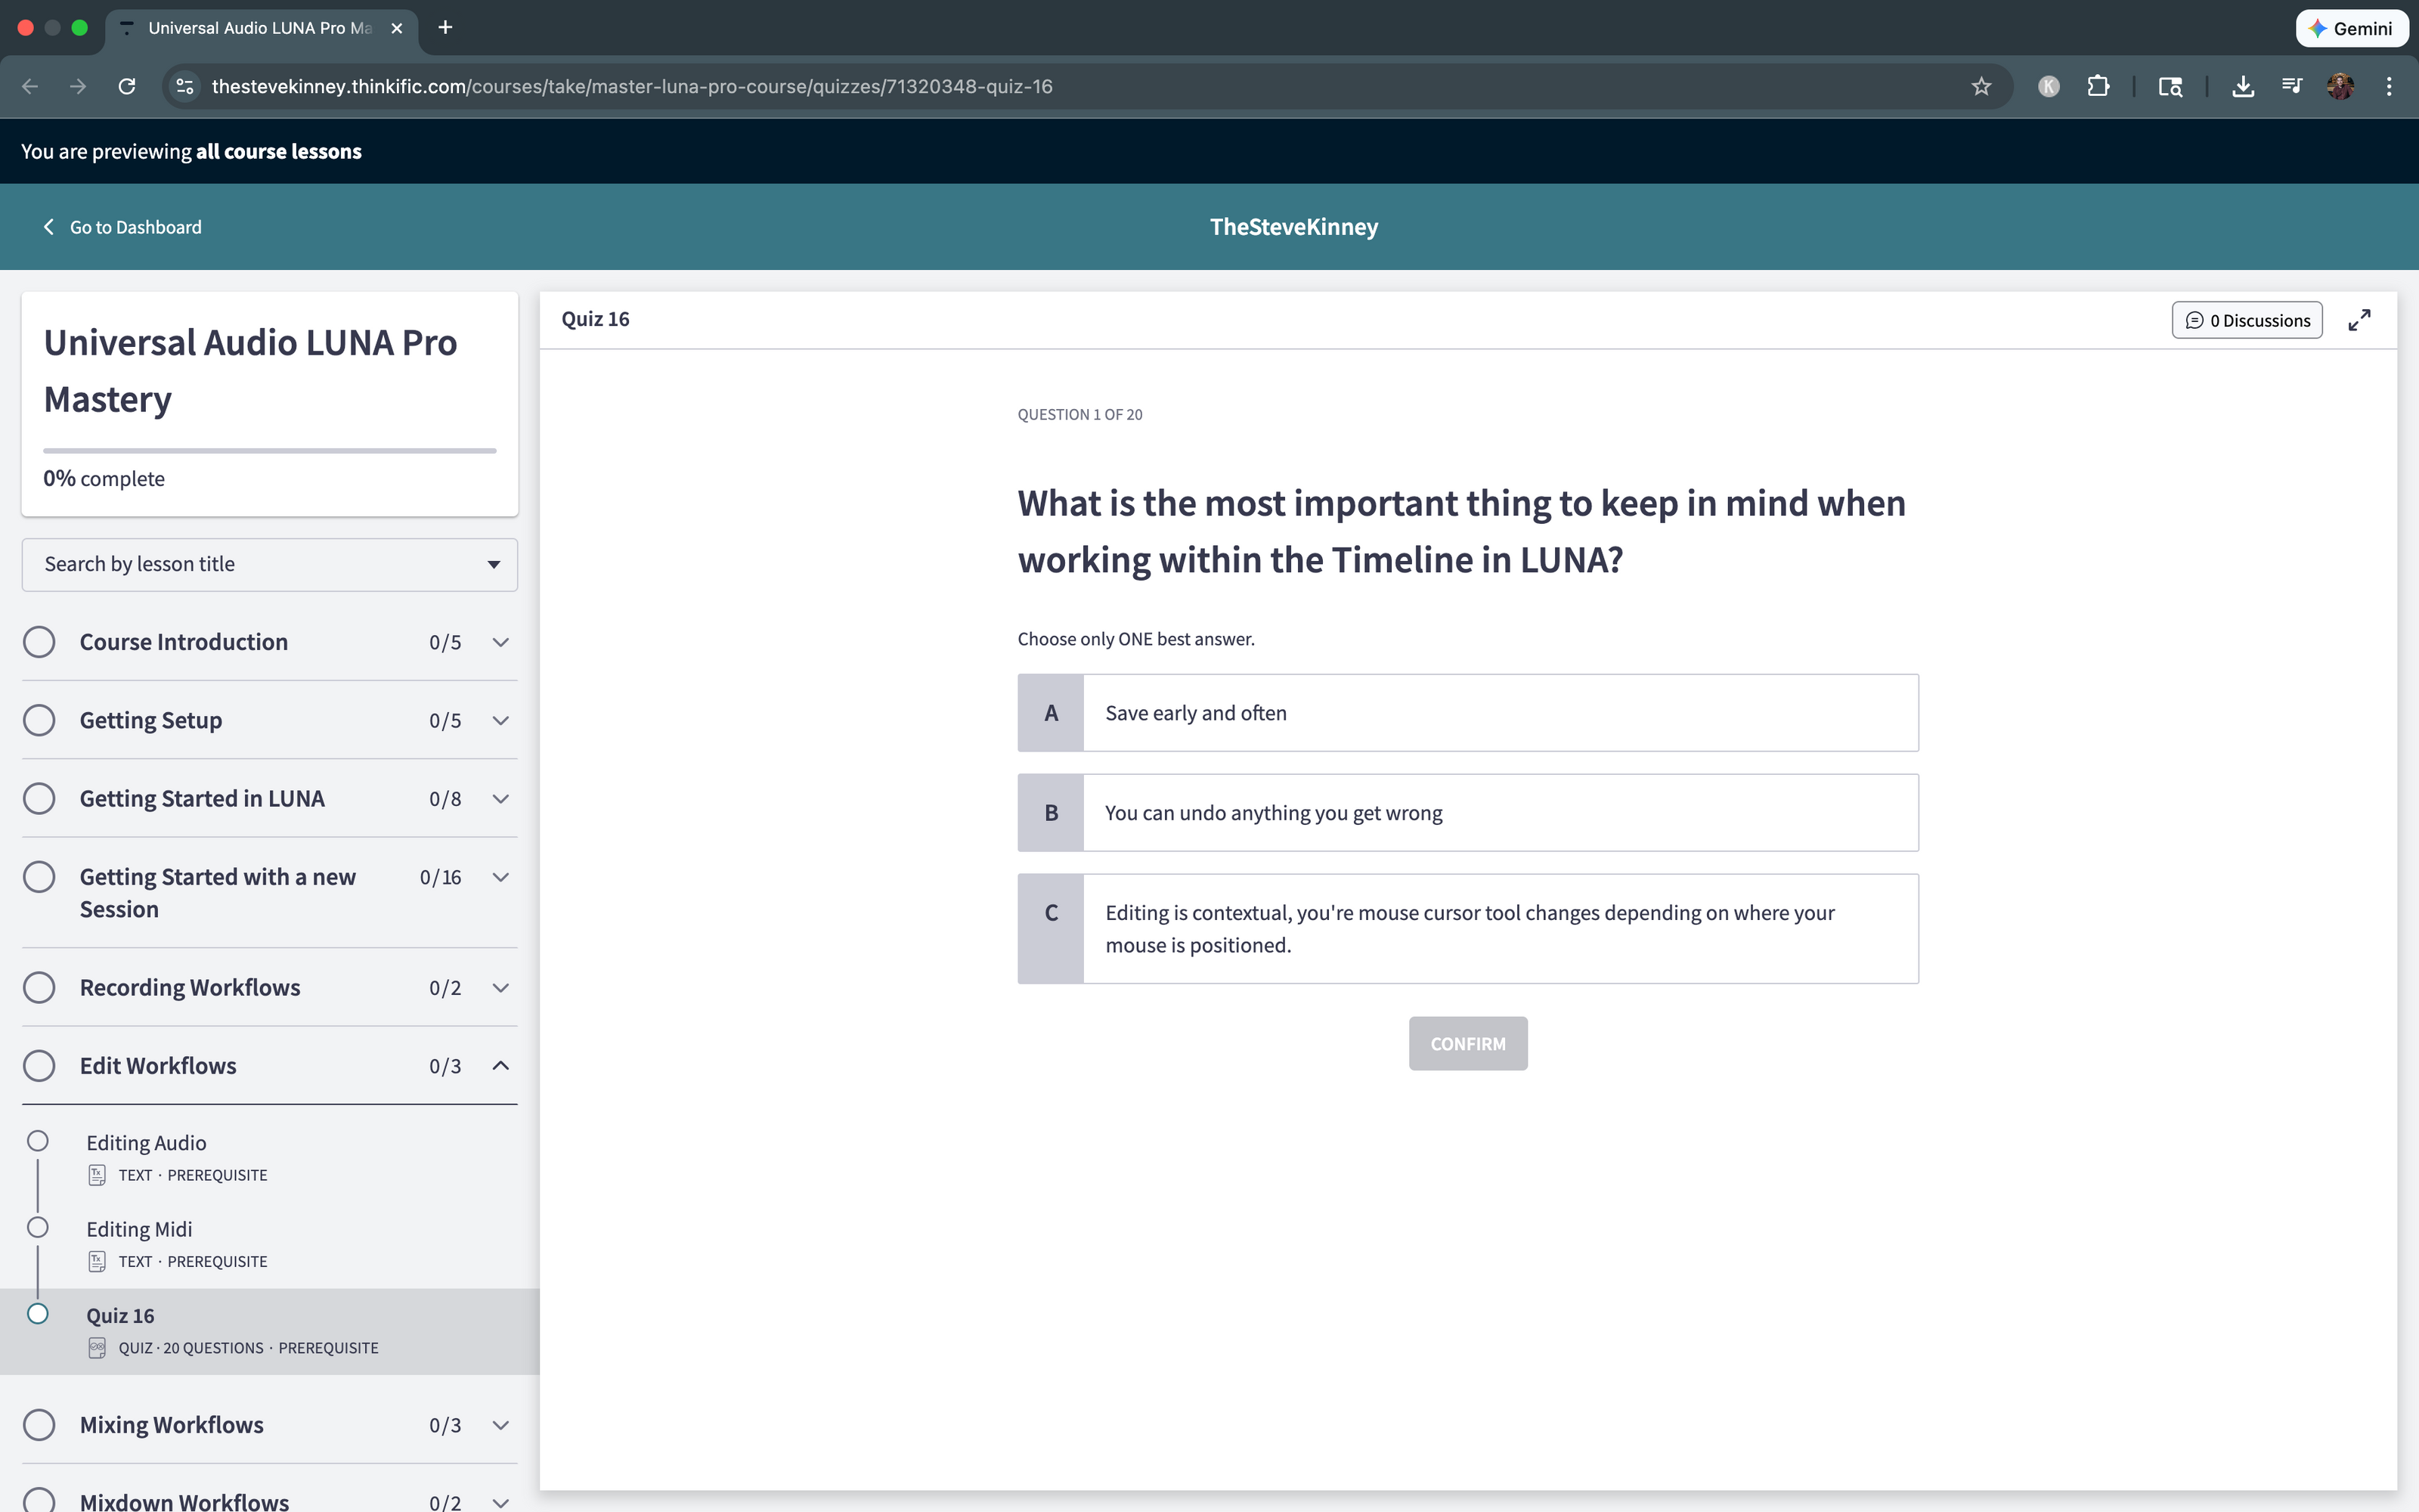Click the course progress bar

pyautogui.click(x=270, y=451)
